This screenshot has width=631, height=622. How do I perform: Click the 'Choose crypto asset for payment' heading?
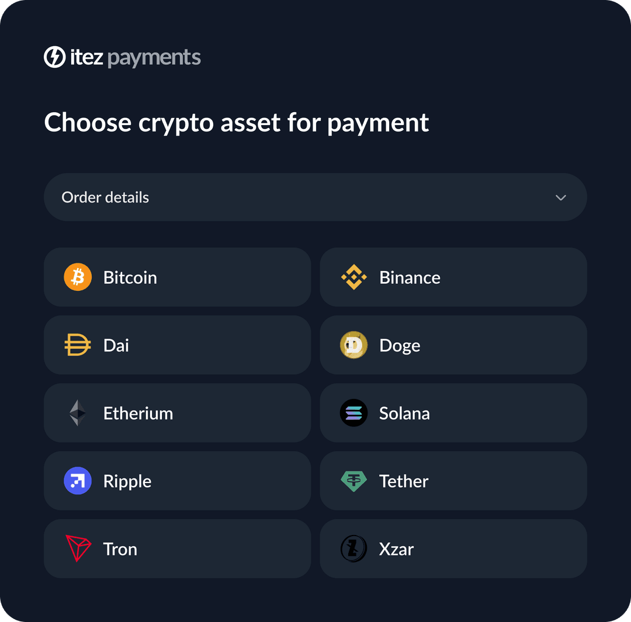click(236, 123)
